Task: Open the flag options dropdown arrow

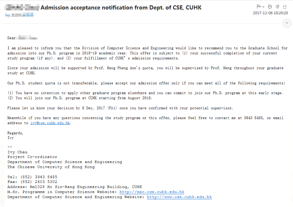Action: pos(263,7)
